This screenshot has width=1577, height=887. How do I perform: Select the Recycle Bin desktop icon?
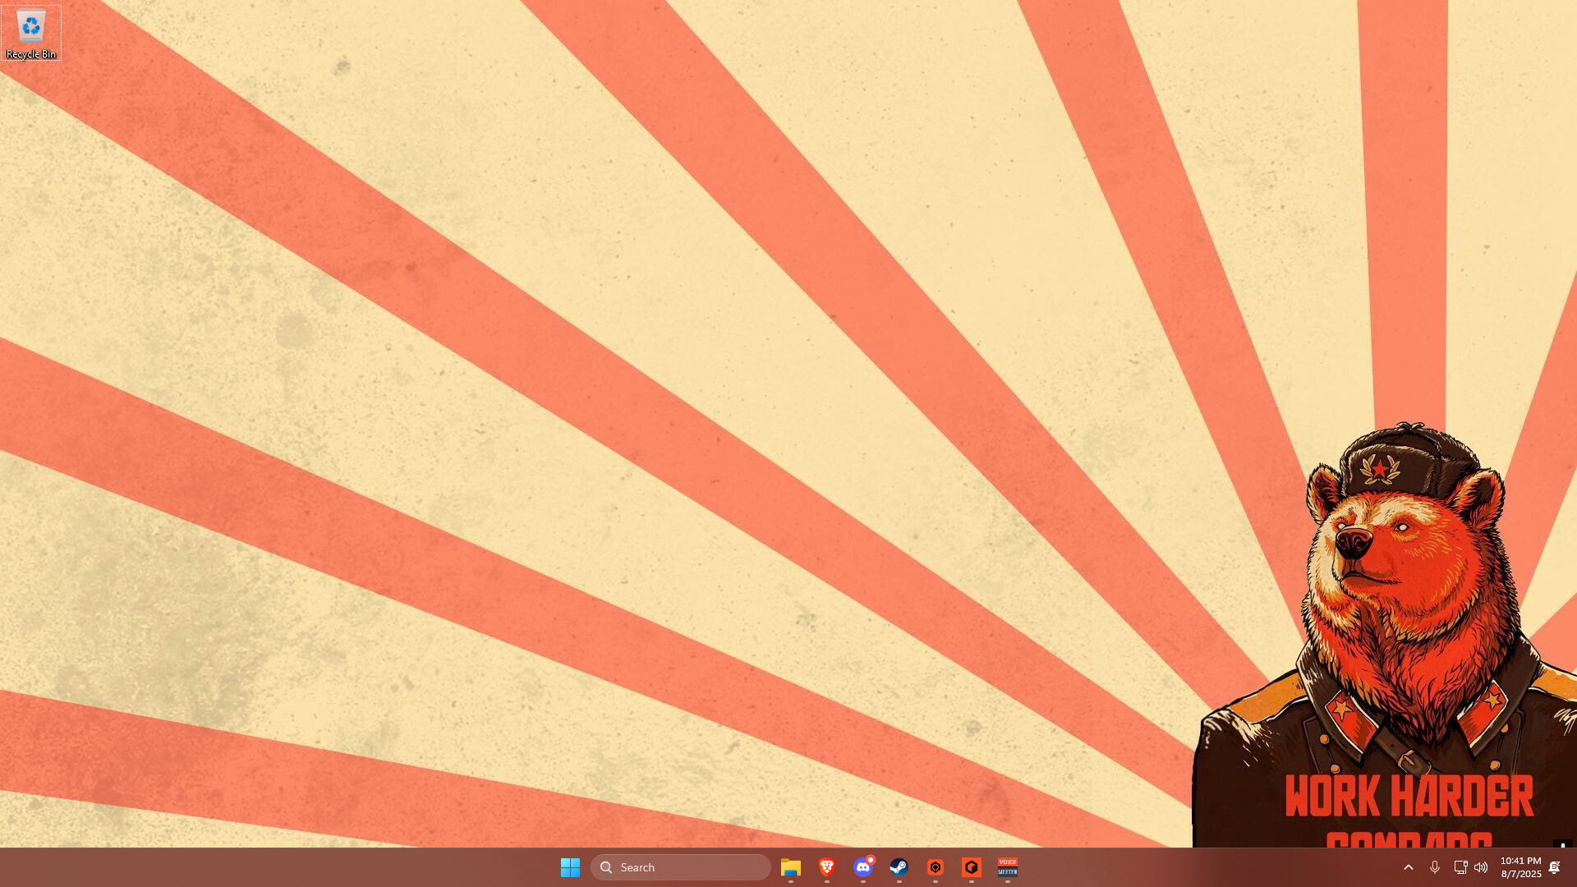coord(31,34)
